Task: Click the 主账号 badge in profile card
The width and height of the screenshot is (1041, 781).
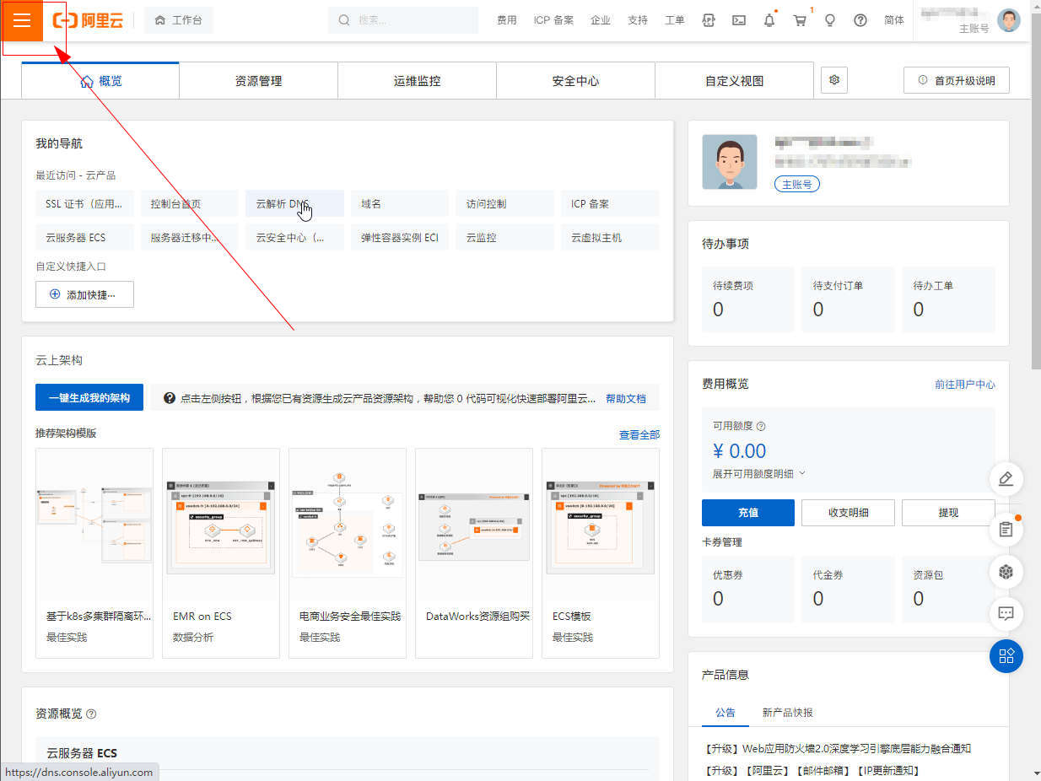Action: pos(797,184)
